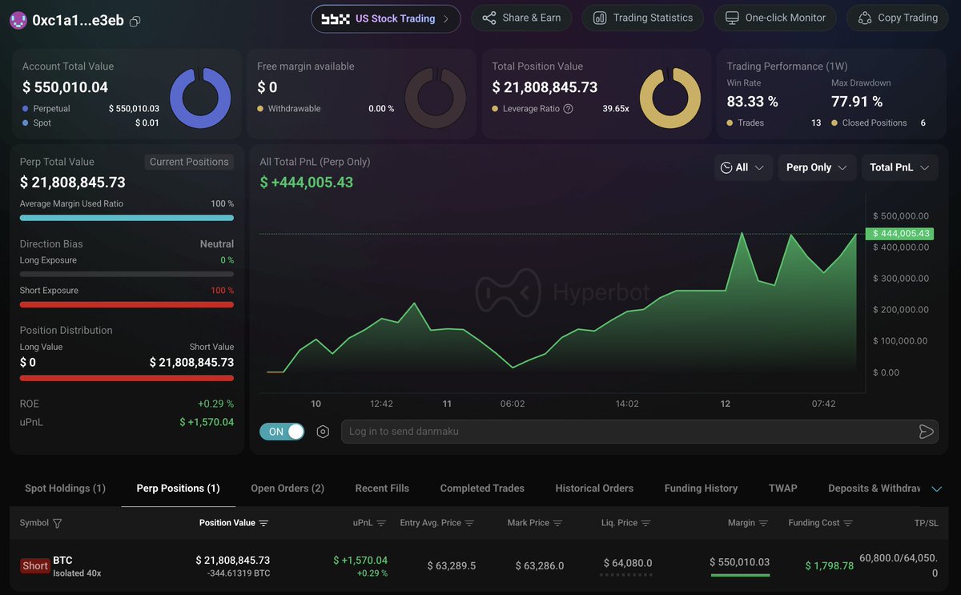Sort by Position Value column icon
Image resolution: width=961 pixels, height=595 pixels.
(263, 523)
